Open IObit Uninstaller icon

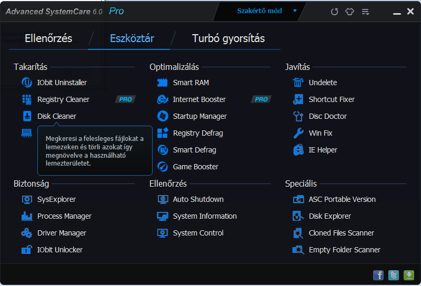27,83
